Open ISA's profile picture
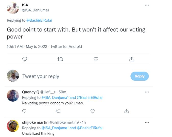Image resolution: width=172 pixels, height=137 pixels. click(13, 8)
